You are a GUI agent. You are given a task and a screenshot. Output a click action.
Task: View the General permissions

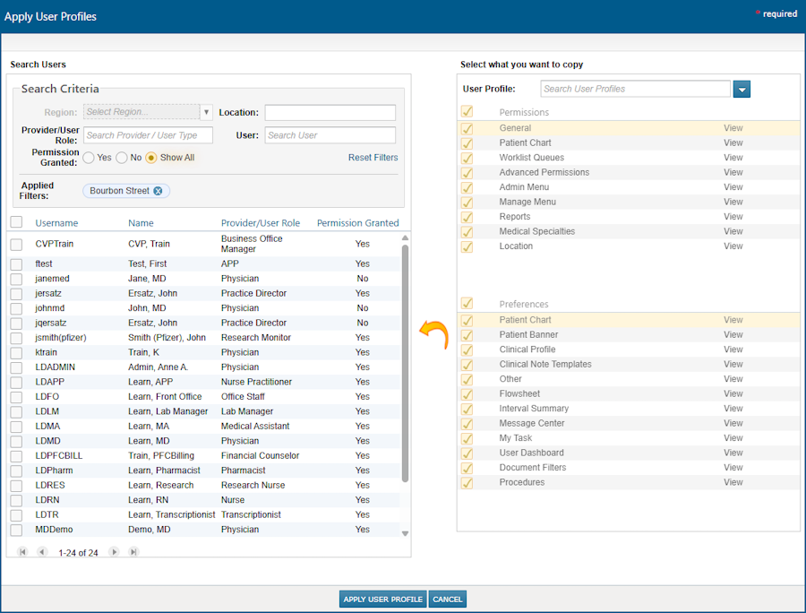pos(733,128)
